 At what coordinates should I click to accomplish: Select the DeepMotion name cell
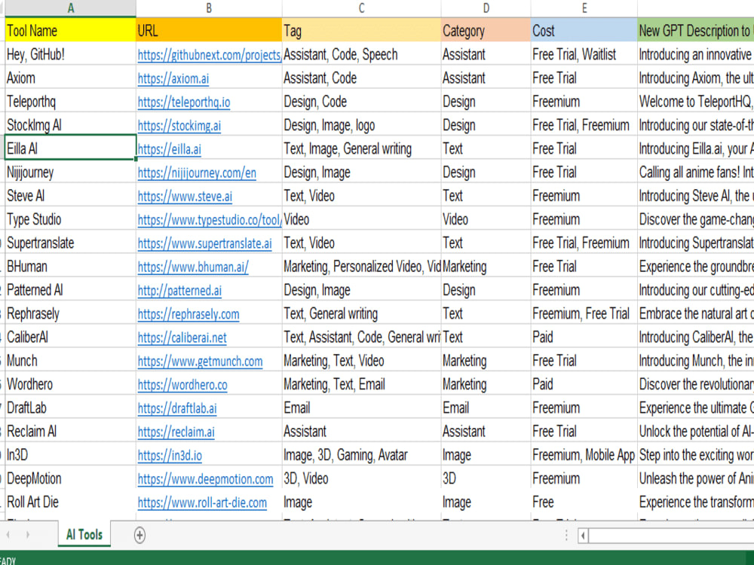71,478
